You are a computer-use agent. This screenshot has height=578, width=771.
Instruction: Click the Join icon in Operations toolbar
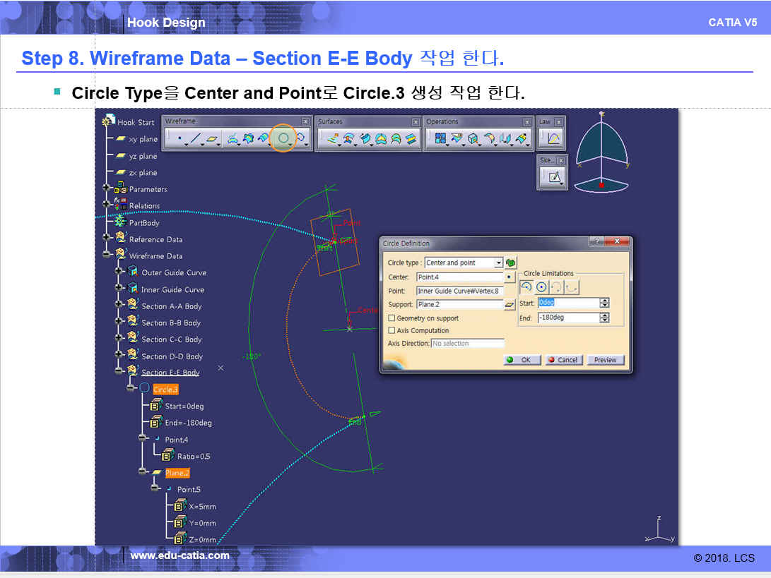pyautogui.click(x=441, y=139)
